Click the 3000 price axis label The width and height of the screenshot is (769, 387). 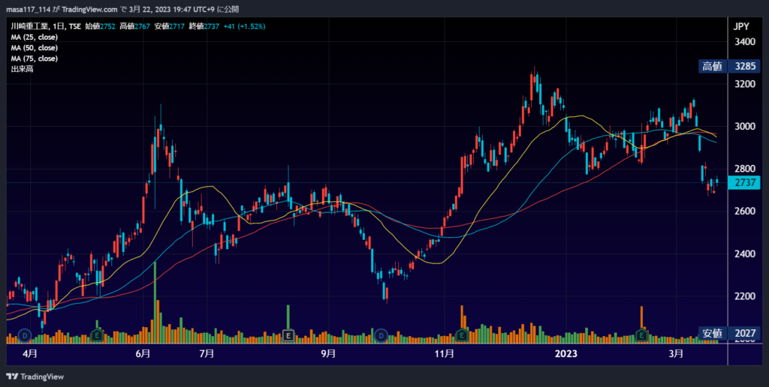click(x=744, y=127)
